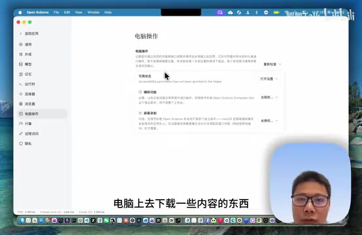Open Chrome from the Dock
The height and width of the screenshot is (235, 362).
pos(259,221)
